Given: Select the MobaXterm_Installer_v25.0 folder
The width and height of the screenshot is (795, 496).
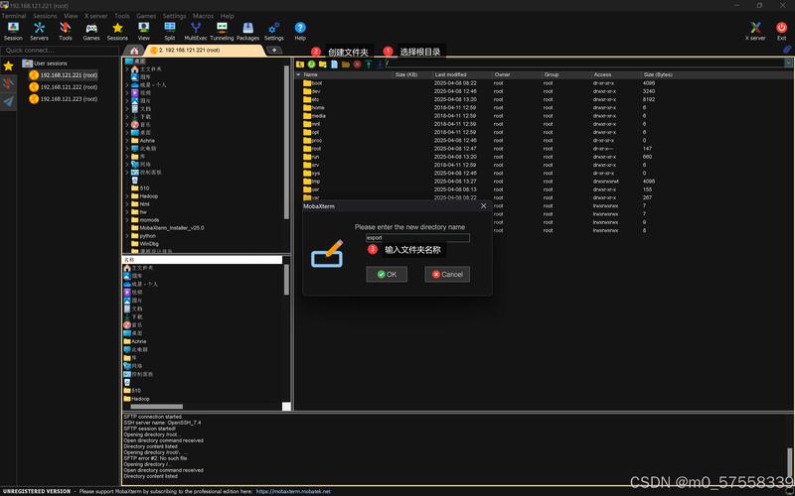Looking at the screenshot, I should tap(168, 228).
